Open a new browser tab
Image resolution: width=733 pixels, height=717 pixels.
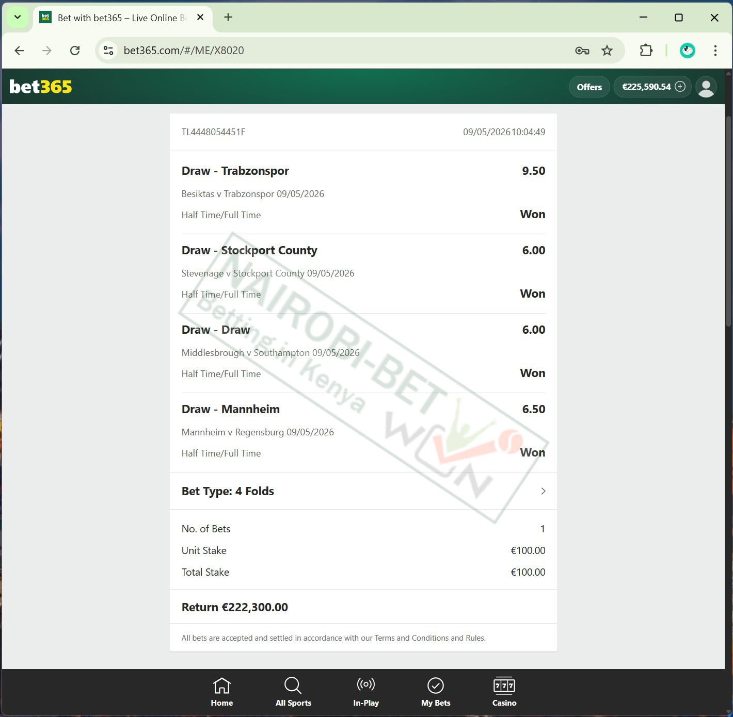(228, 18)
